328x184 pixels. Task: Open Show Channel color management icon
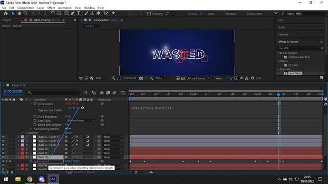click(x=152, y=78)
